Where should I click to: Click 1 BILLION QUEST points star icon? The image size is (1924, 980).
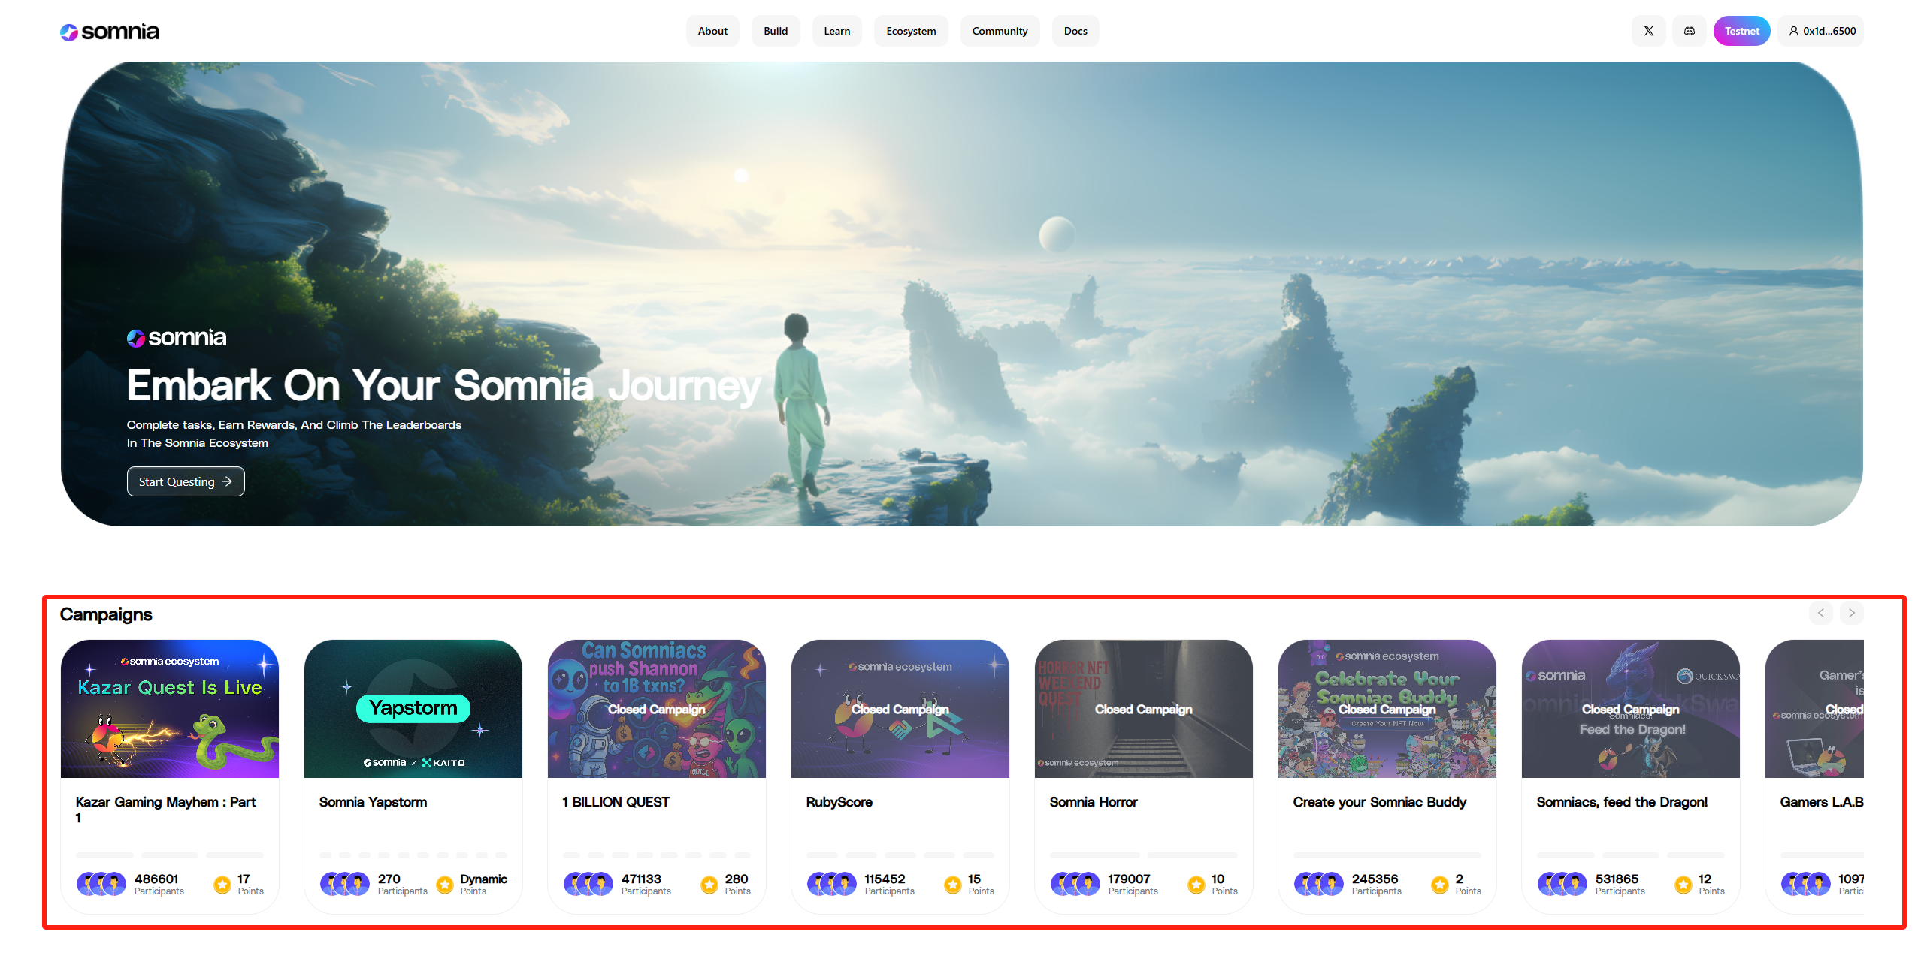coord(709,885)
